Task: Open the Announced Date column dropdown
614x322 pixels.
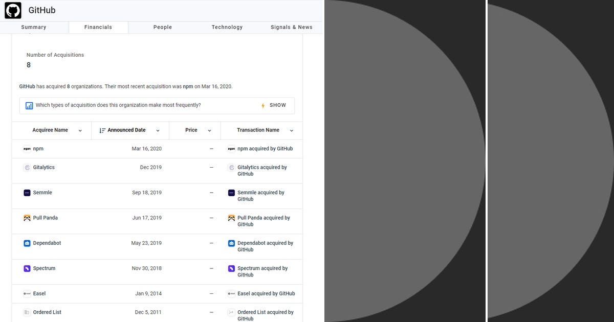Action: click(158, 131)
